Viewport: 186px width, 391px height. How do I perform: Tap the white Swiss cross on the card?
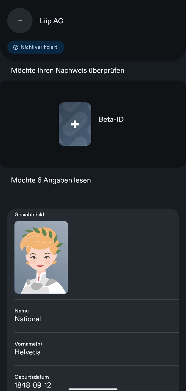coord(75,124)
